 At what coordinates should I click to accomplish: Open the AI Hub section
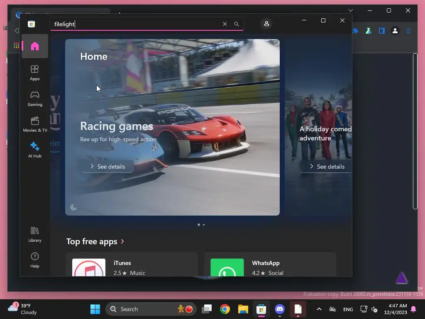35,150
